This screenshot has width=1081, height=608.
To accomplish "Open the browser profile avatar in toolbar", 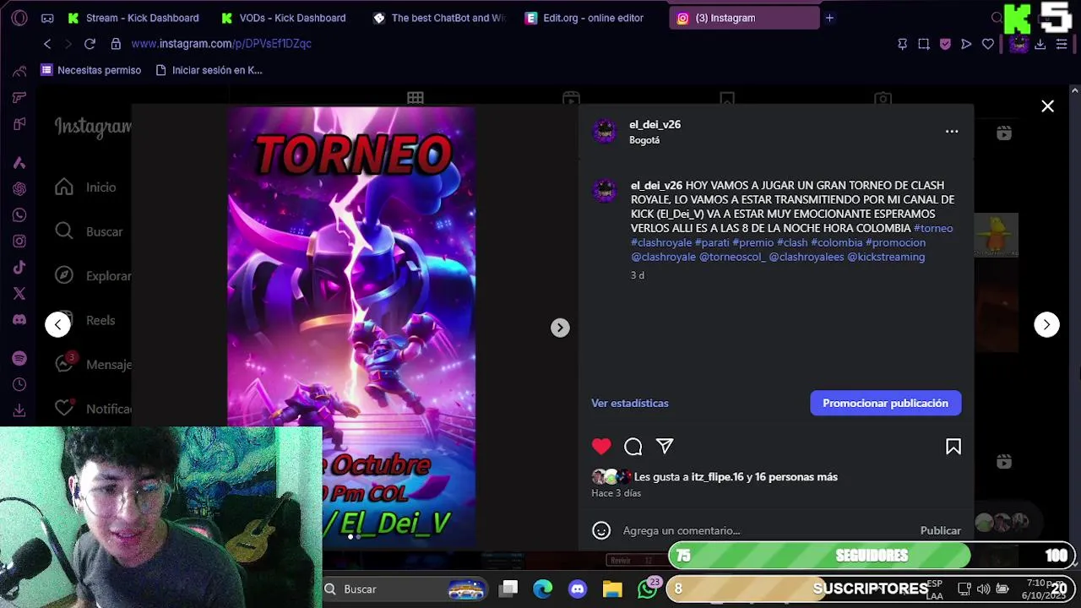I will [1019, 44].
